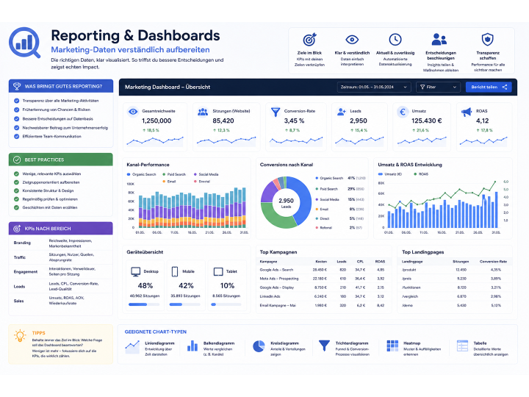Select the /vergleich landing page row
Screen dimensions: 529x397
coord(455,296)
